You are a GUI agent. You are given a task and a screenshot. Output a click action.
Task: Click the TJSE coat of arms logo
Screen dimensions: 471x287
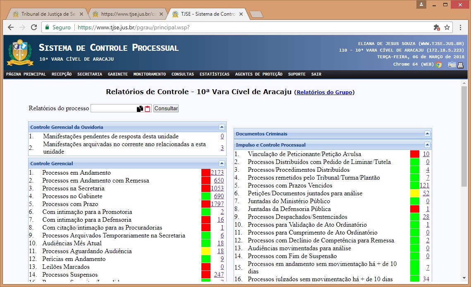pos(20,52)
